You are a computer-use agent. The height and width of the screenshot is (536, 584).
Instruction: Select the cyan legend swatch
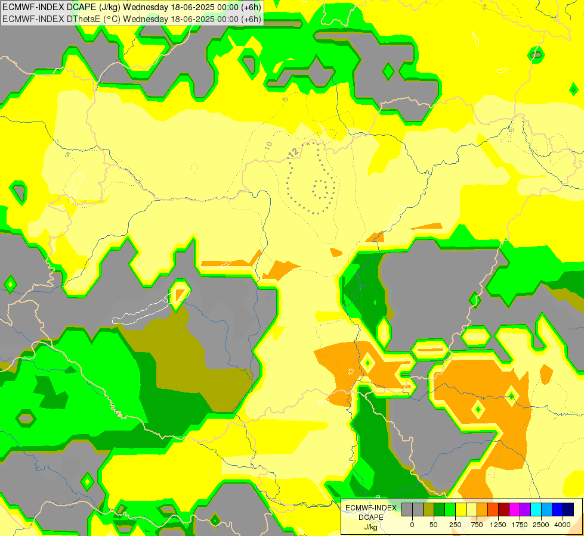536,509
